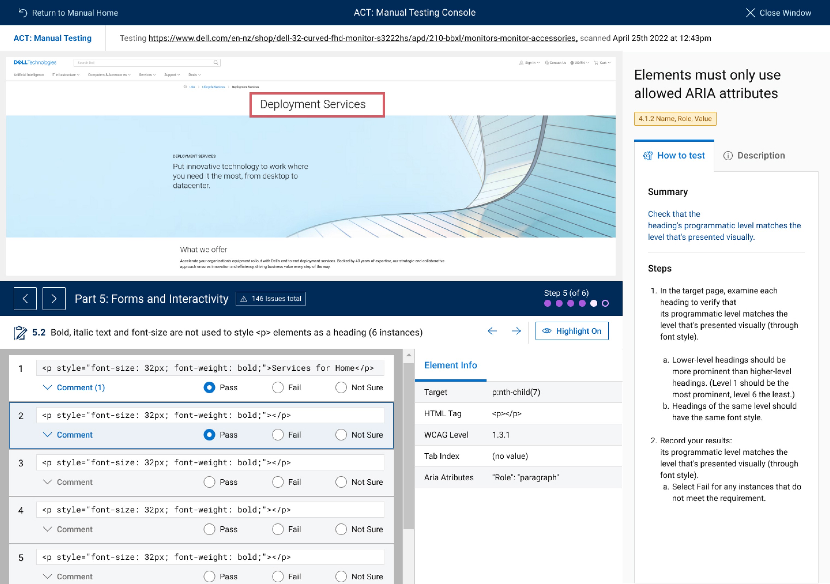The width and height of the screenshot is (830, 584).
Task: Click the next part chevron button
Action: click(x=54, y=299)
